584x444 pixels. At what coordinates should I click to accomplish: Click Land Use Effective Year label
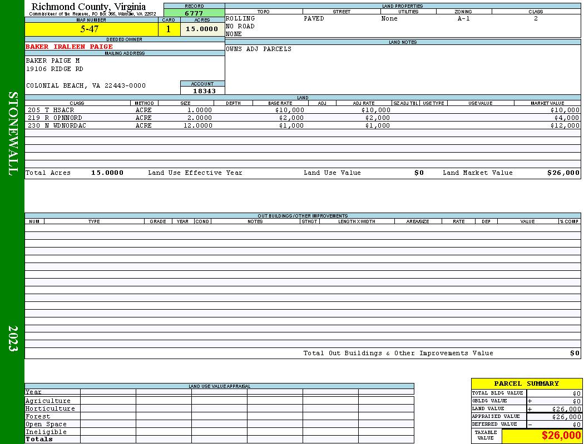pos(195,173)
